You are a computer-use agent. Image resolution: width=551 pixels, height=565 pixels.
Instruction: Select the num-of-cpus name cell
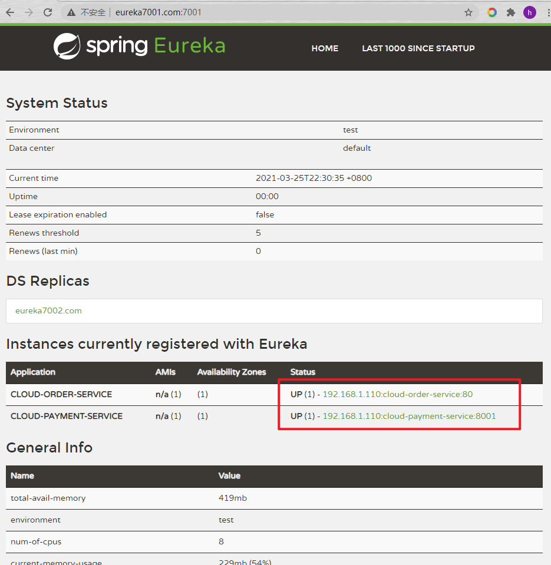tap(36, 541)
